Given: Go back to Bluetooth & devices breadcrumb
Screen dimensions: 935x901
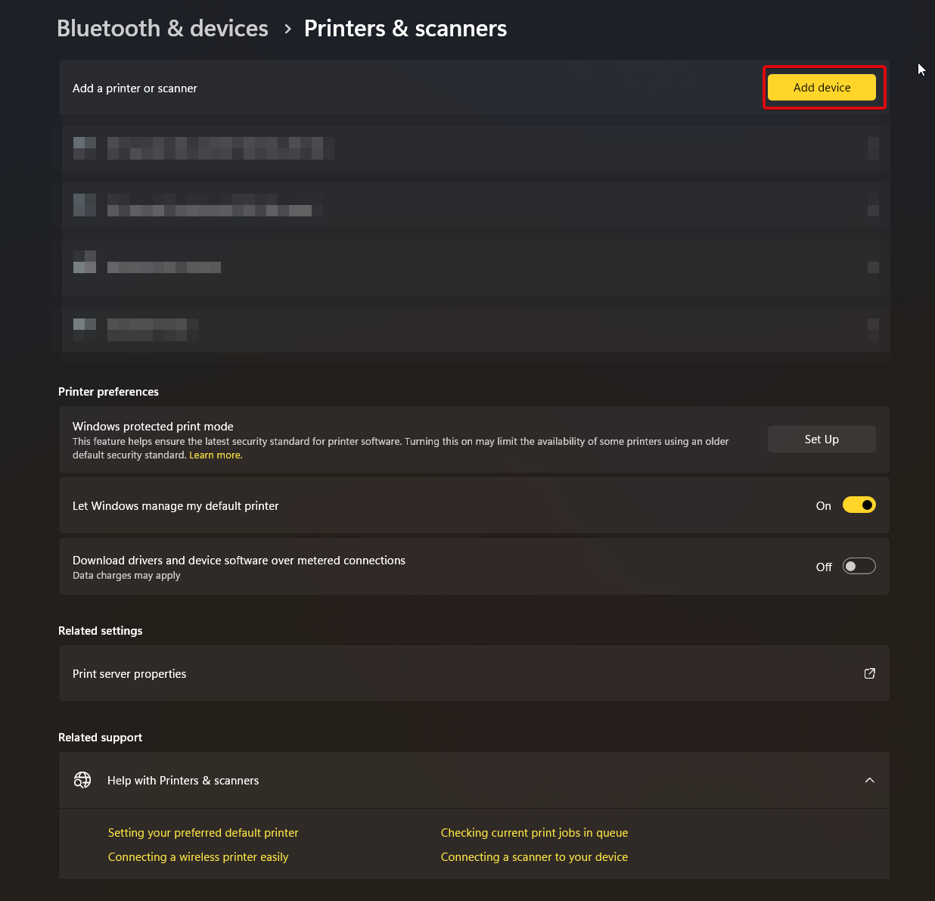Looking at the screenshot, I should [x=163, y=29].
